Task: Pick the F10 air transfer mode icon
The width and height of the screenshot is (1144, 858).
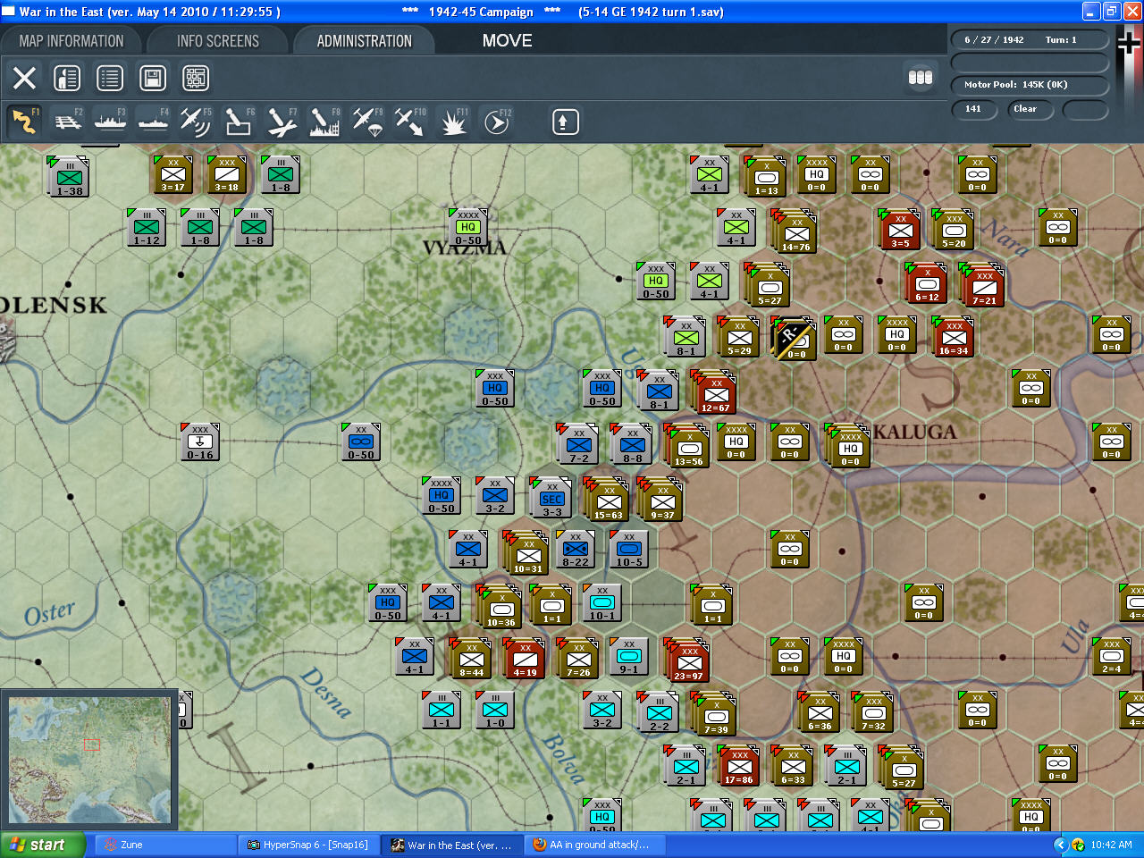Action: point(410,122)
